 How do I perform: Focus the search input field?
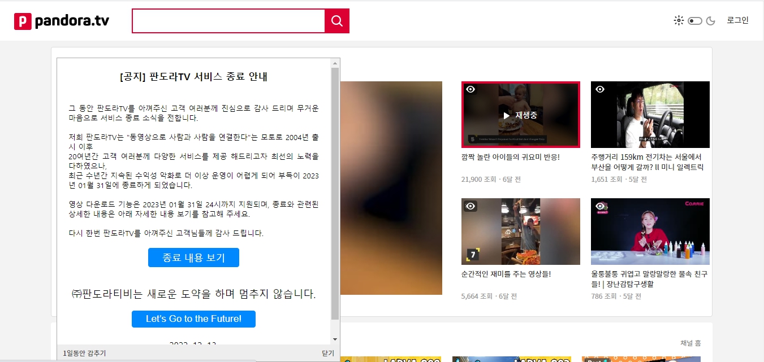228,21
